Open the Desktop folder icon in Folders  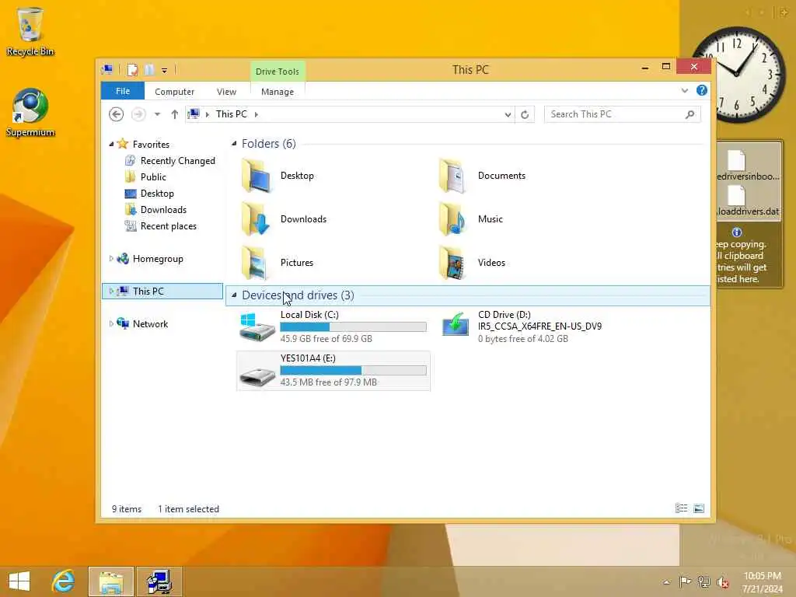point(257,176)
